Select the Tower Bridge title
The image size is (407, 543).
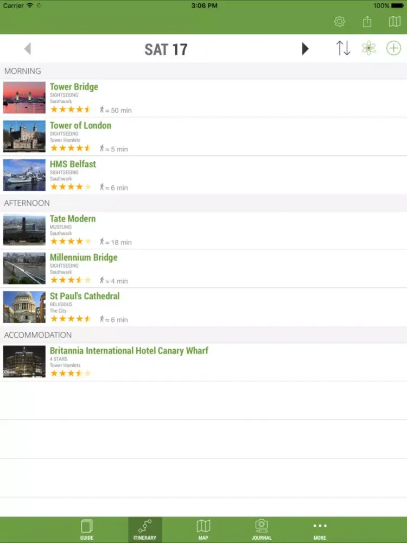(74, 86)
